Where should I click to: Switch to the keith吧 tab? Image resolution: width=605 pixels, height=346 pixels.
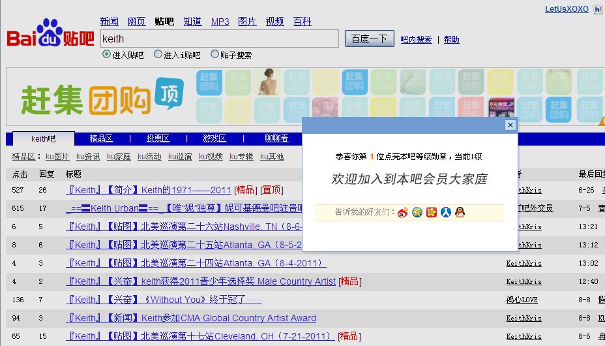[44, 138]
